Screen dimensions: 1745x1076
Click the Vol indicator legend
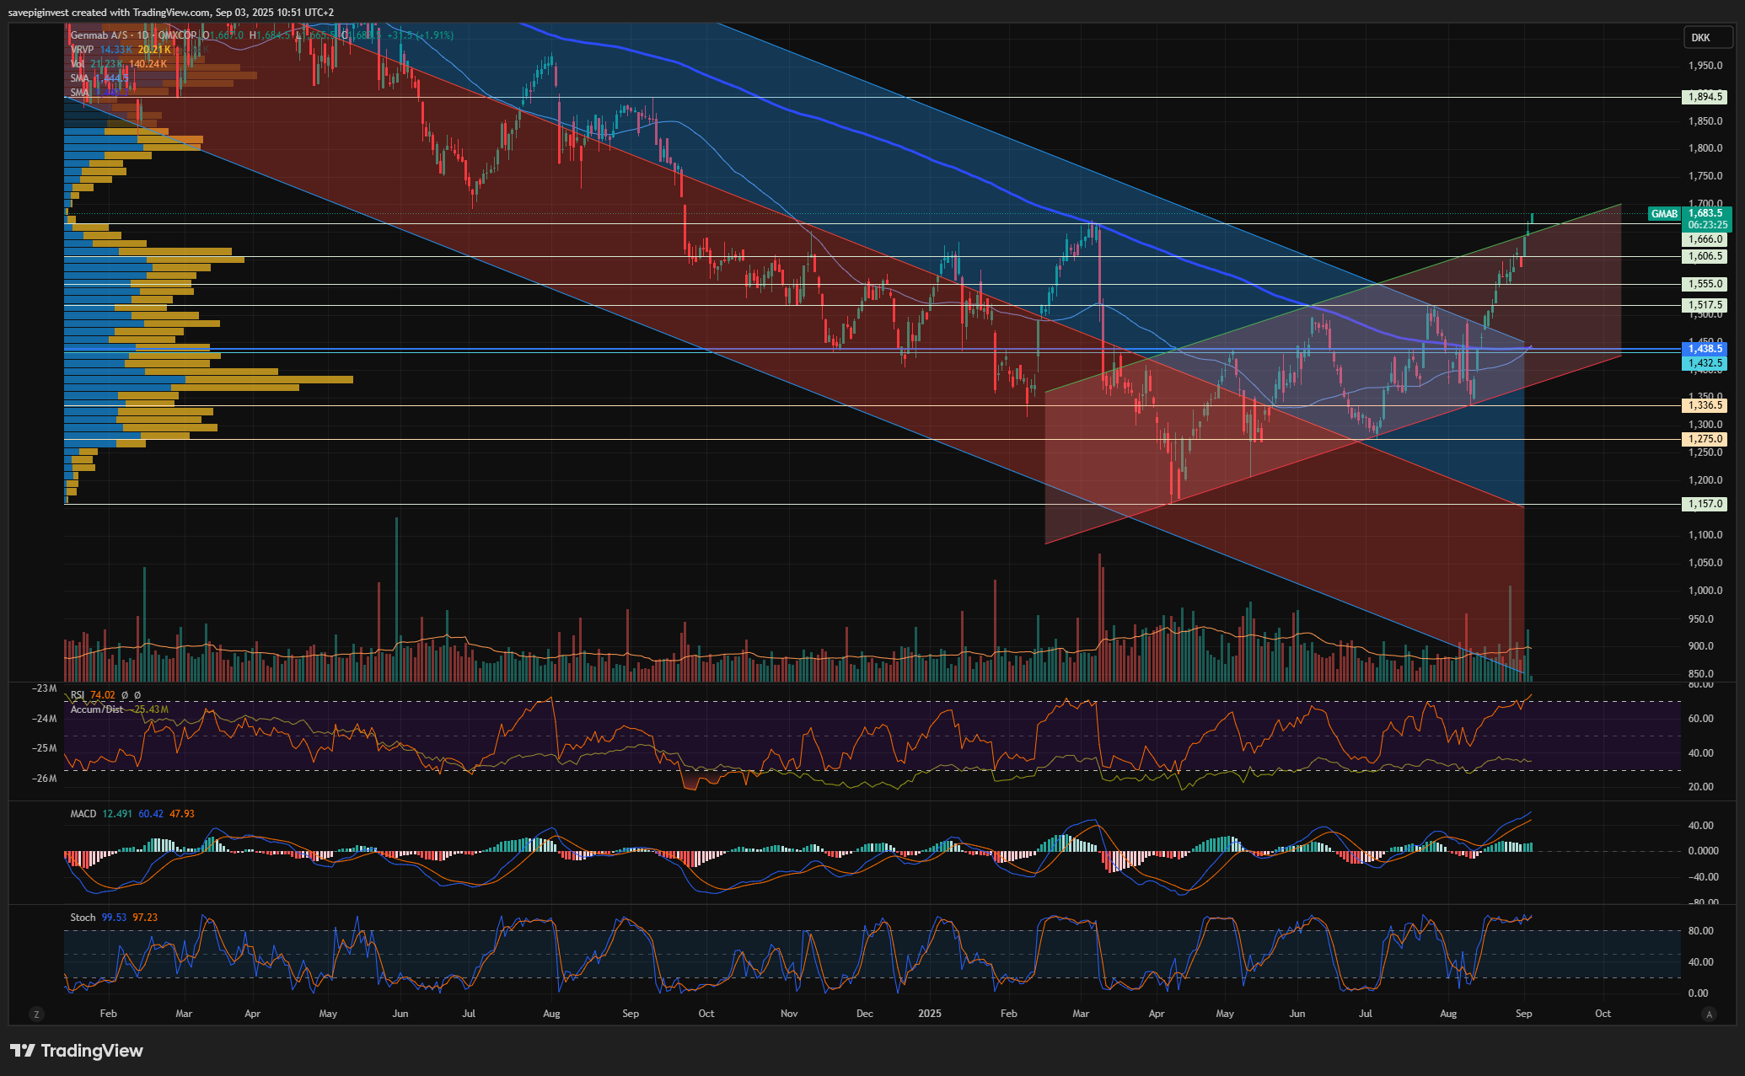coord(78,64)
